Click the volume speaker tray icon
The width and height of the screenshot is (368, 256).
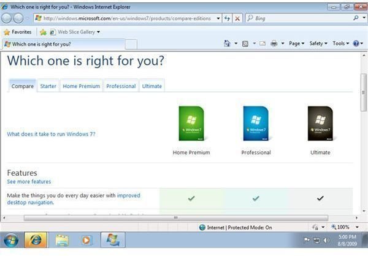[326, 240]
